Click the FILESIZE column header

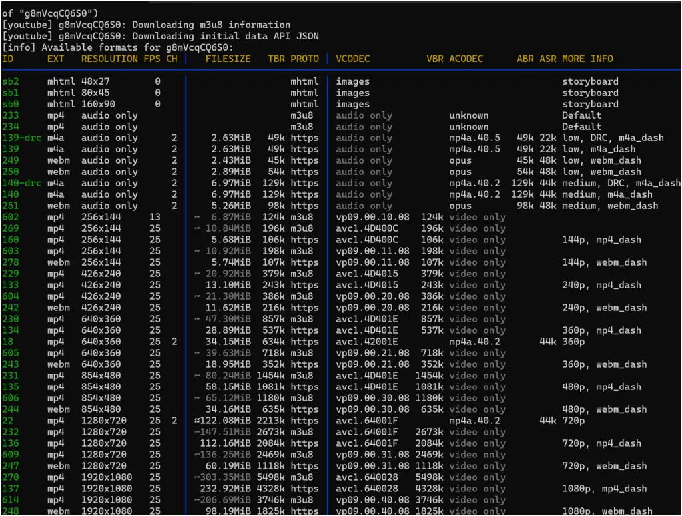[x=228, y=59]
